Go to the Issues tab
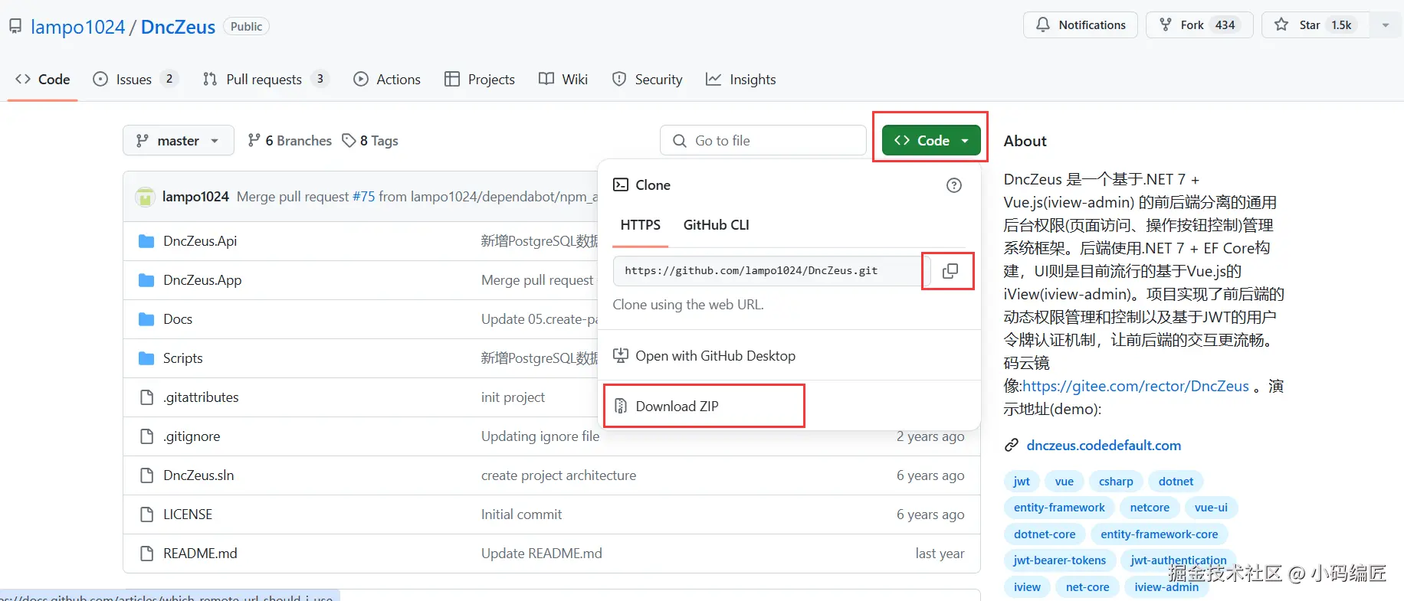 click(x=134, y=80)
